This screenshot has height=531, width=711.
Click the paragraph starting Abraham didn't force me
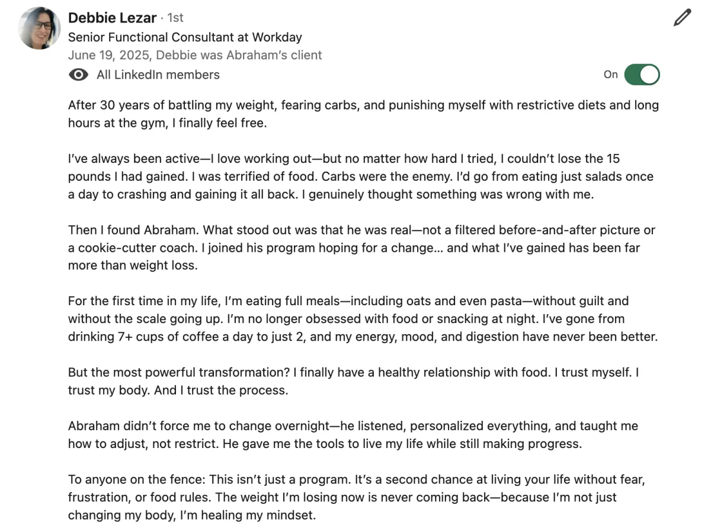pyautogui.click(x=353, y=435)
